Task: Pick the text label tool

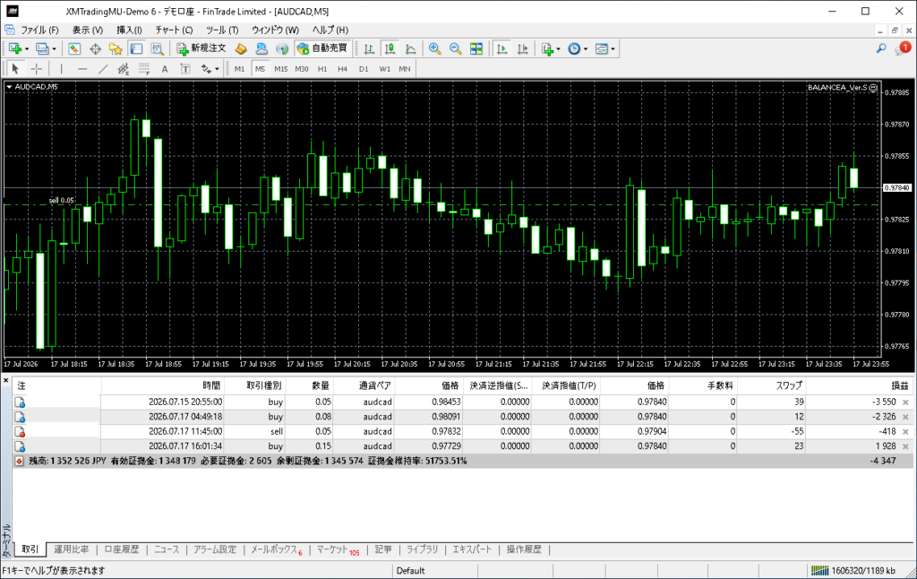Action: coord(185,69)
